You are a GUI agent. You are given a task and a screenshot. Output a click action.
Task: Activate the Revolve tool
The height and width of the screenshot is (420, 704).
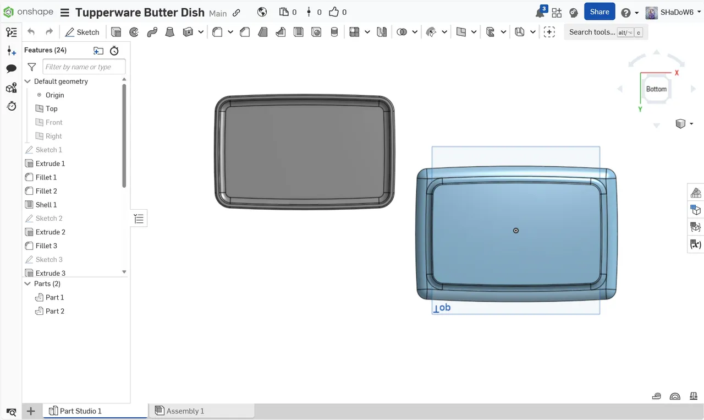134,32
